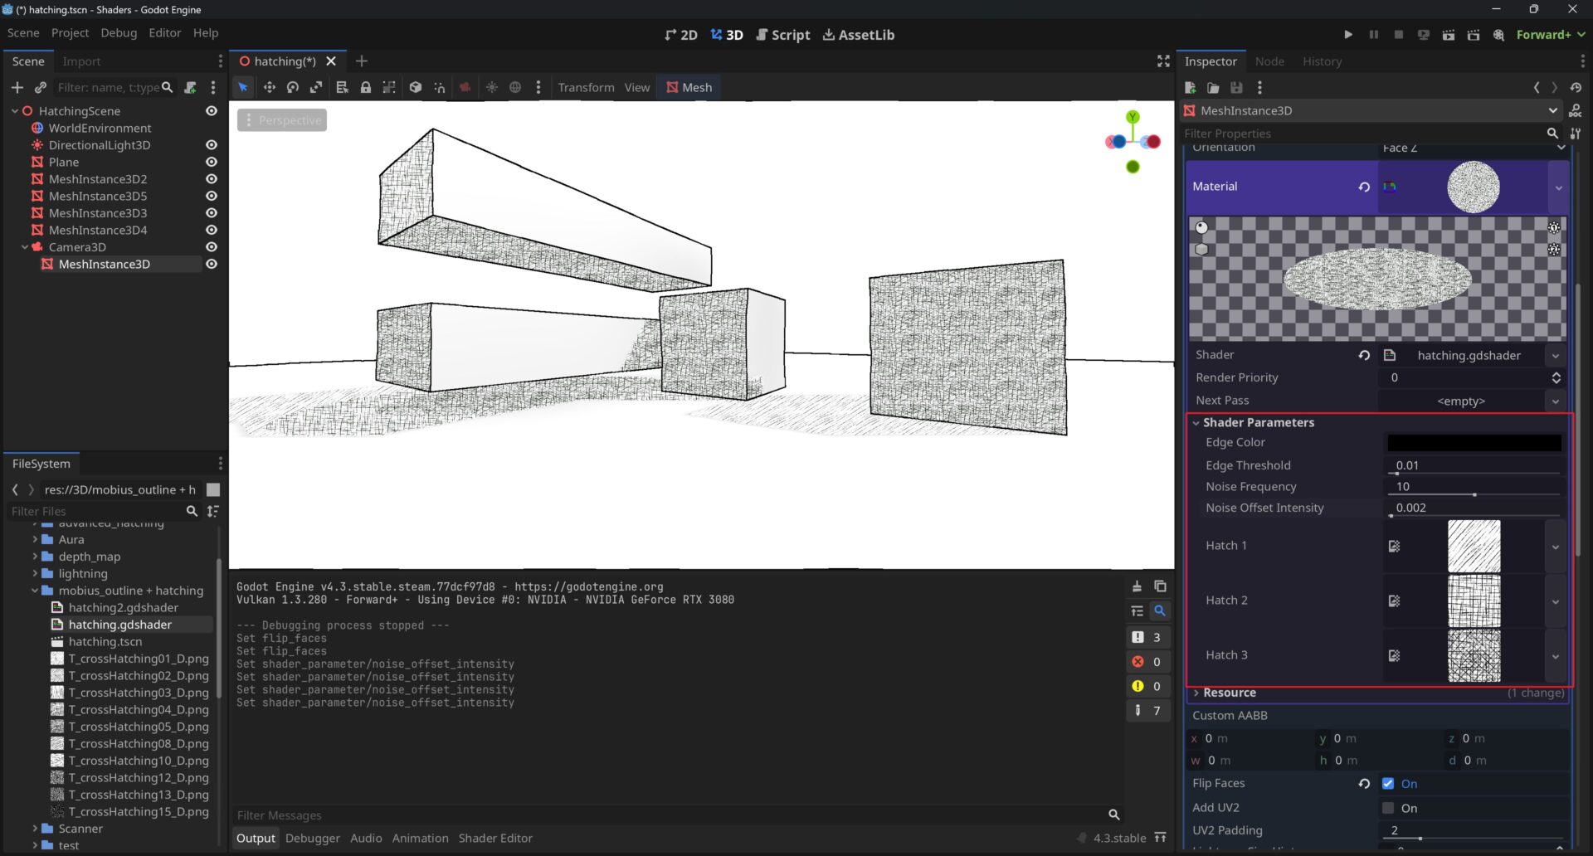This screenshot has height=856, width=1593.
Task: Hide the DirectionalLight3D node
Action: pyautogui.click(x=212, y=144)
